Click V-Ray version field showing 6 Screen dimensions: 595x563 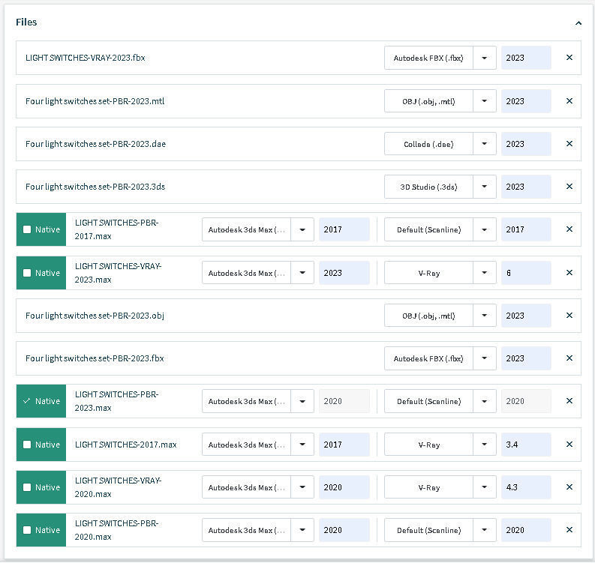pyautogui.click(x=525, y=273)
